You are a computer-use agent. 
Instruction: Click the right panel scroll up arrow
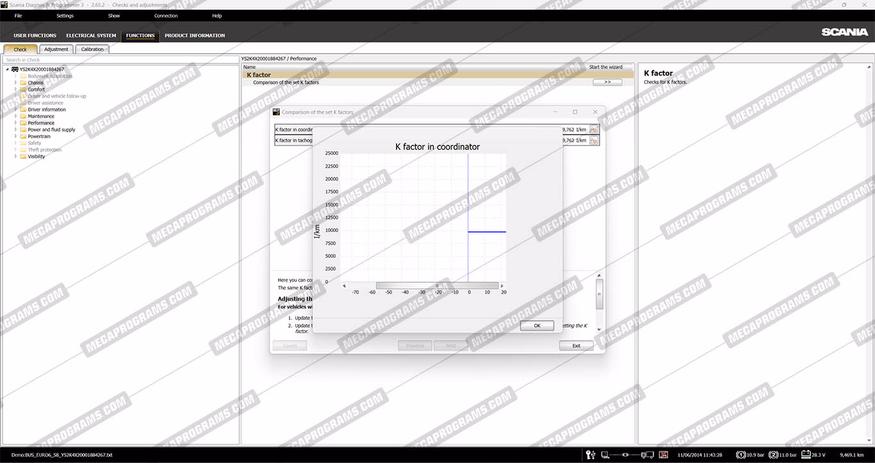[x=869, y=67]
